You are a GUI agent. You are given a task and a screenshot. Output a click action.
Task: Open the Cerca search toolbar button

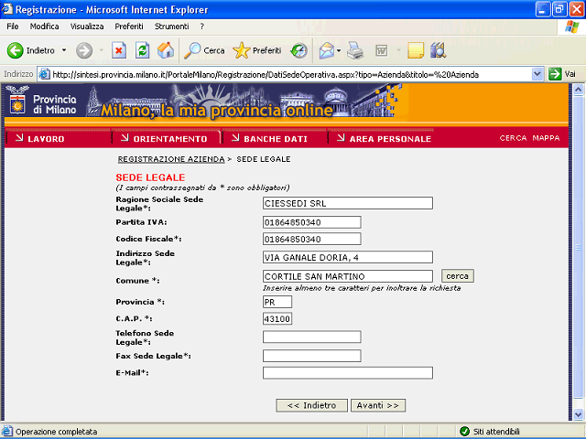204,50
